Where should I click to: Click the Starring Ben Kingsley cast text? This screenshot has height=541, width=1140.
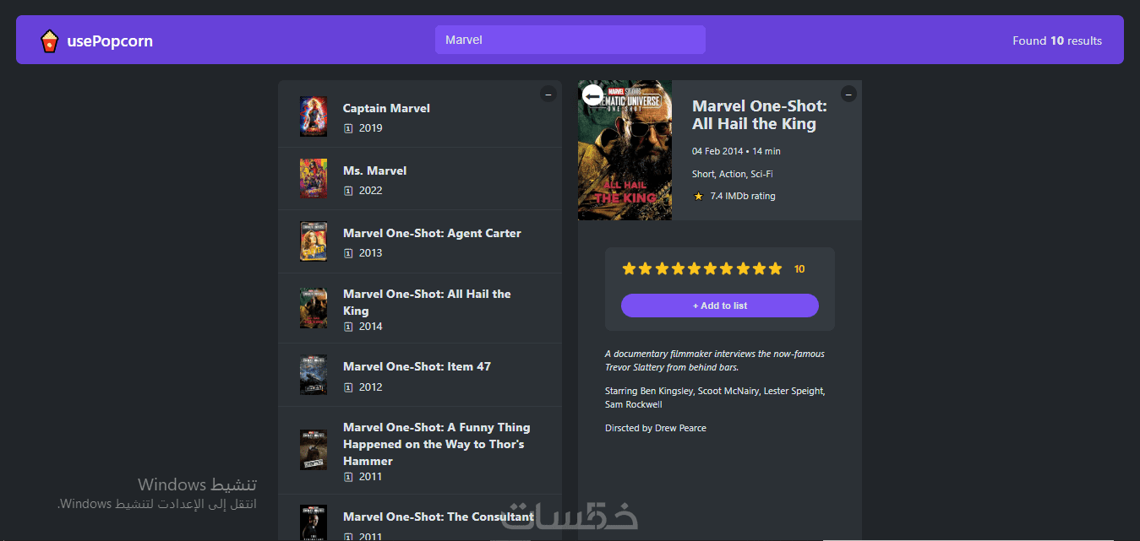pos(715,398)
